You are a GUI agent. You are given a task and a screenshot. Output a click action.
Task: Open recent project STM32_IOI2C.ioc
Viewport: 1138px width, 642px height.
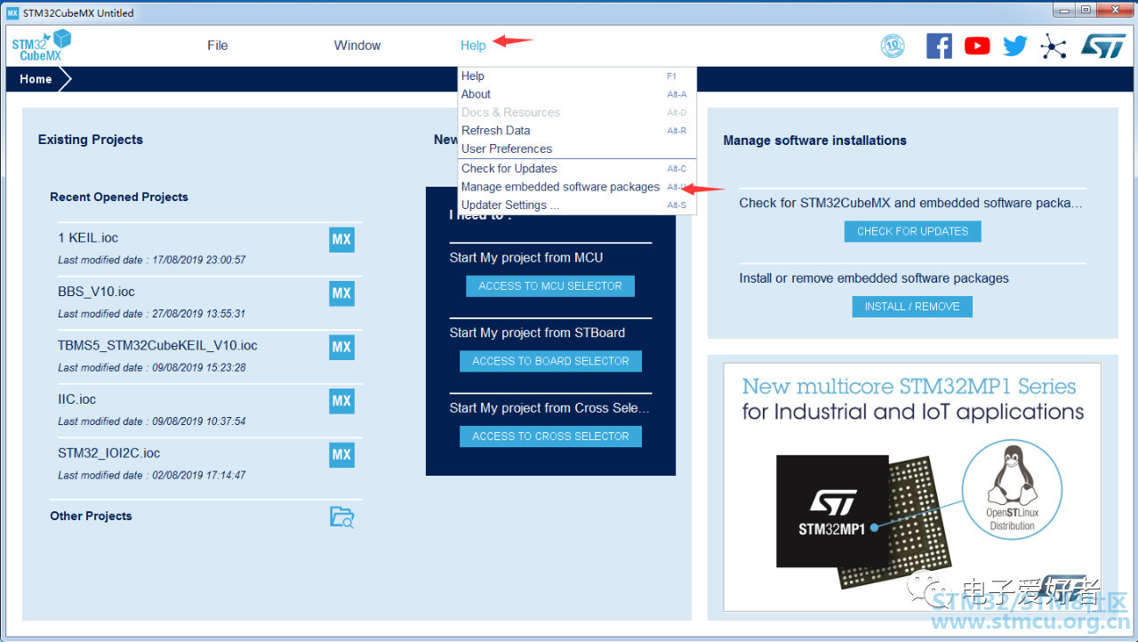point(109,453)
